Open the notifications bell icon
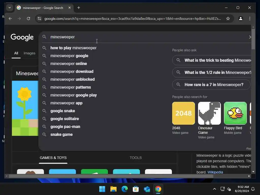This screenshot has height=195, width=260. (253, 189)
